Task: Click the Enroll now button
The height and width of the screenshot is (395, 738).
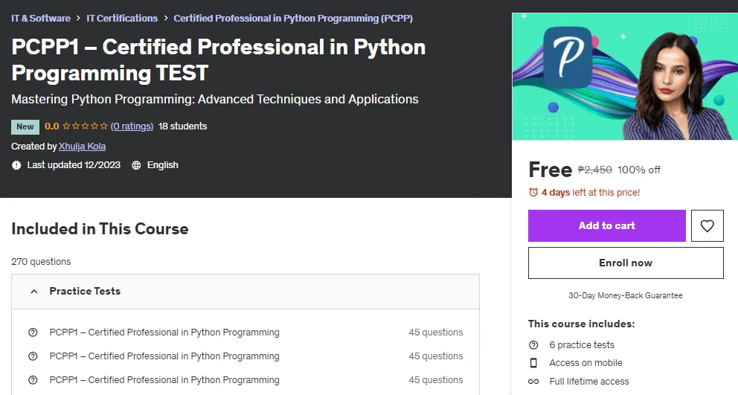Action: (x=626, y=263)
